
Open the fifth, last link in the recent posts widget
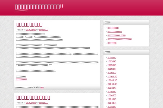pyautogui.click(x=112, y=43)
